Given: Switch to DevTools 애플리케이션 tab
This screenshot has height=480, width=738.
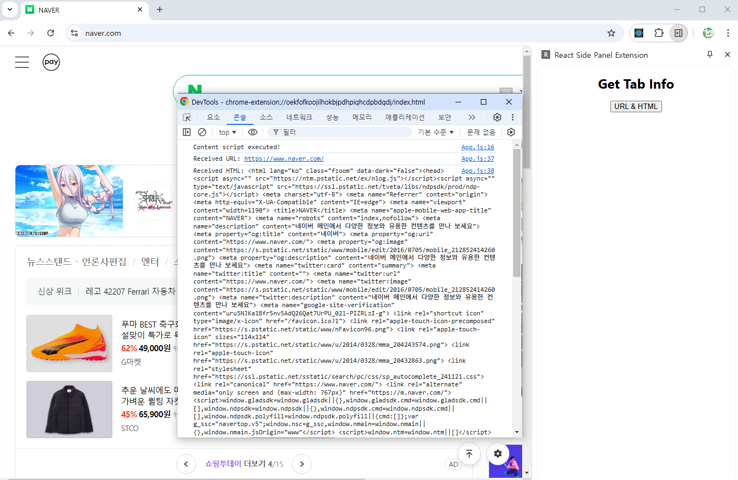Looking at the screenshot, I should 405,117.
